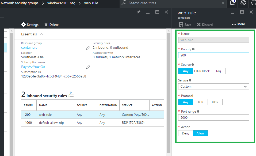
Task: Open portal settings gear icon
Action: pos(243,3)
